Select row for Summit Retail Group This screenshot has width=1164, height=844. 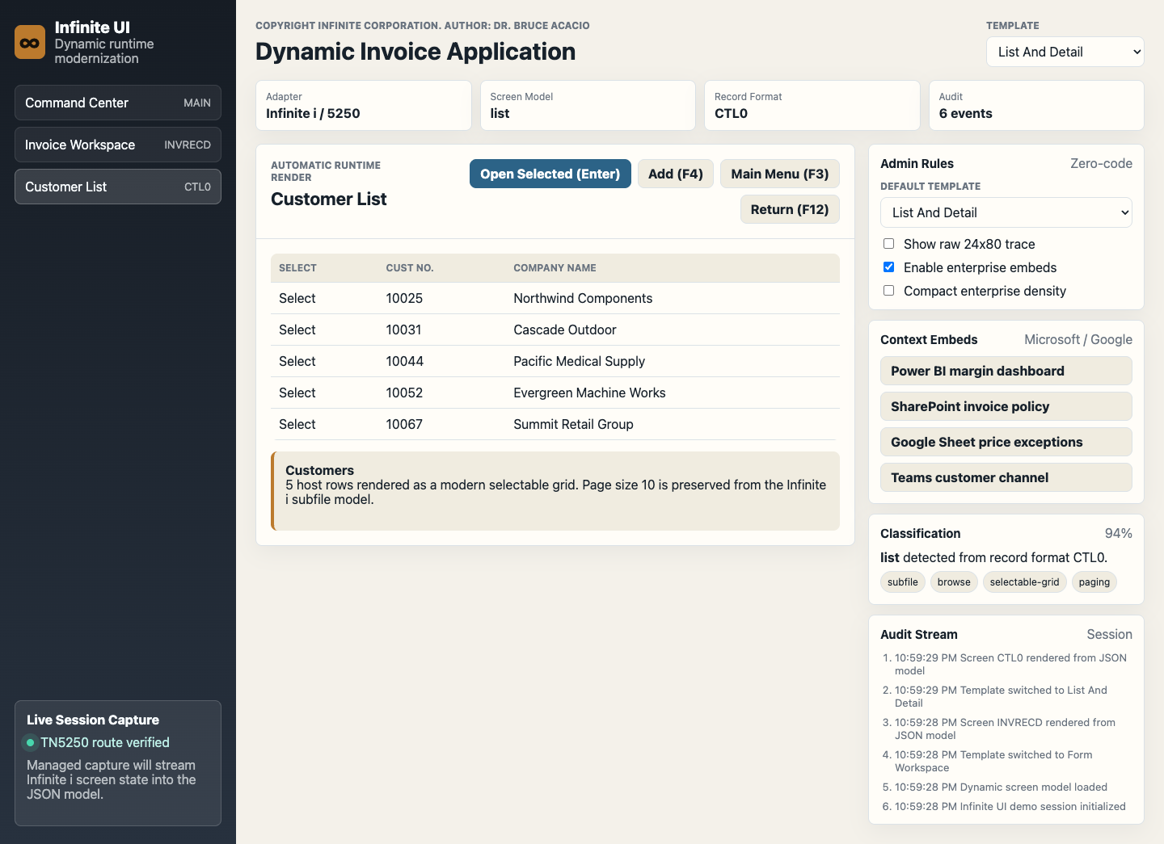(297, 424)
